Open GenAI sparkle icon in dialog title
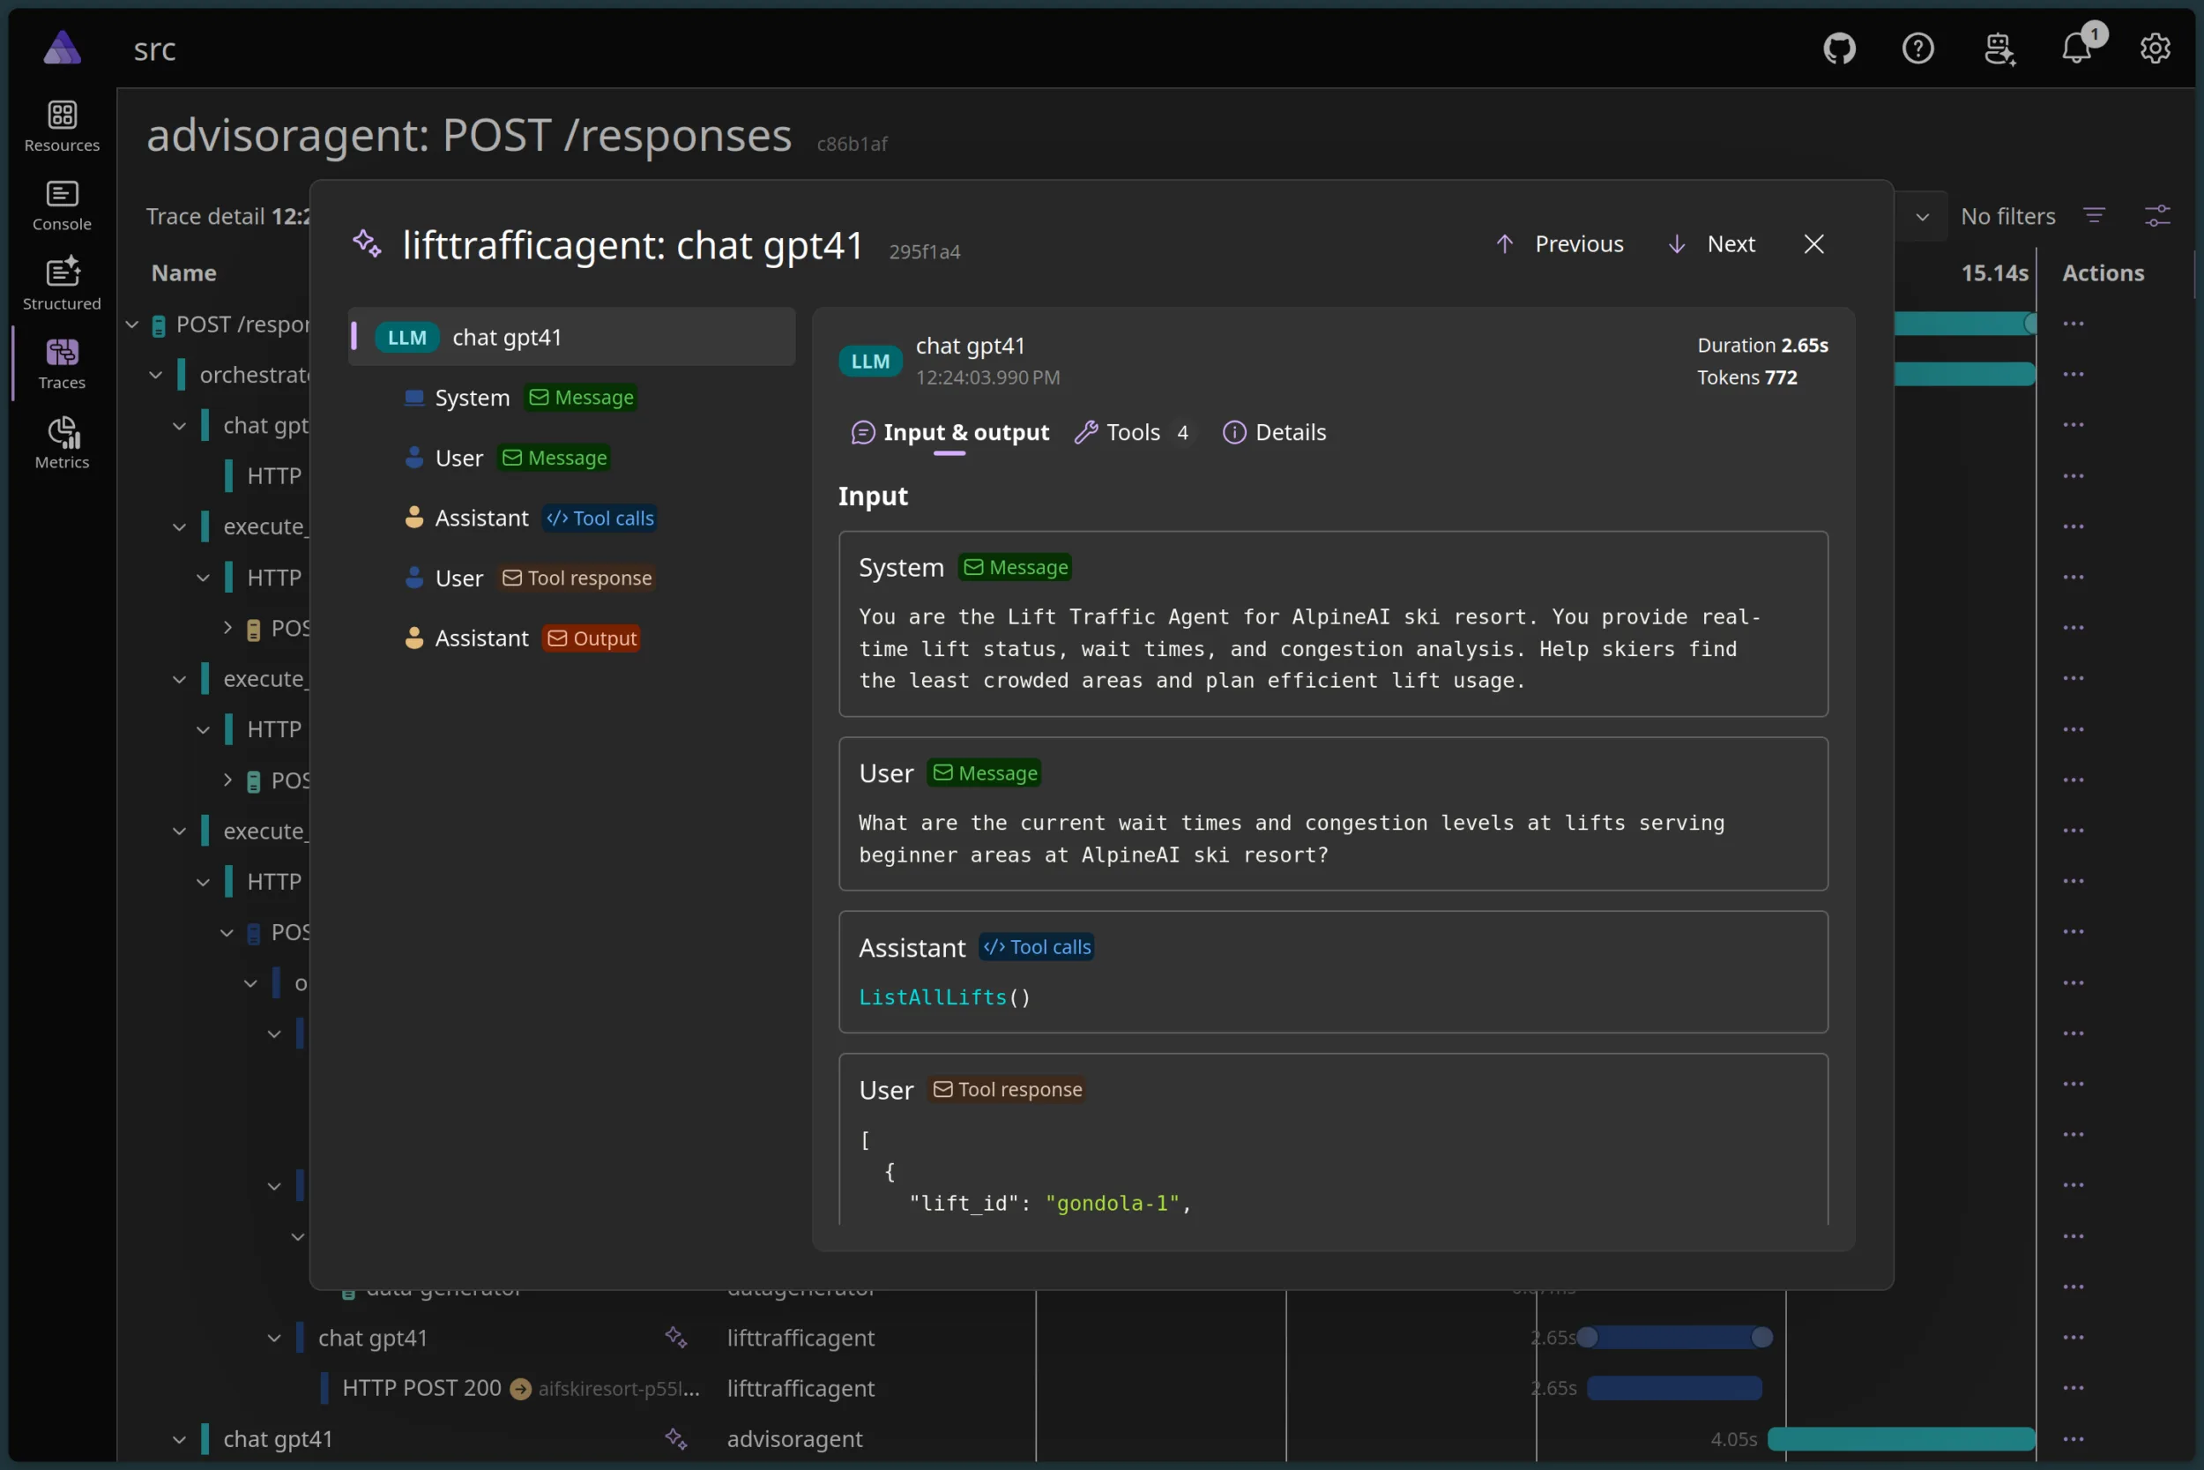Screen dimensions: 2204x1470 [367, 243]
